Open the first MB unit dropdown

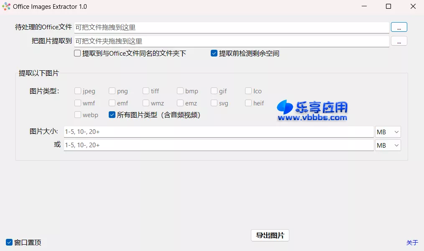click(388, 131)
